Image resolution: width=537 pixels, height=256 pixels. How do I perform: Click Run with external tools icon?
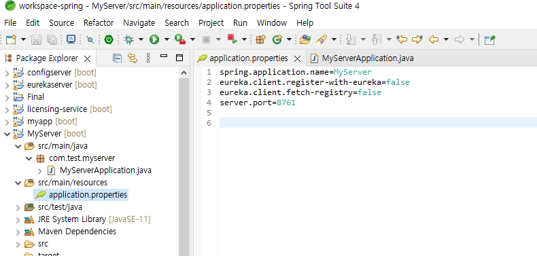[x=180, y=39]
